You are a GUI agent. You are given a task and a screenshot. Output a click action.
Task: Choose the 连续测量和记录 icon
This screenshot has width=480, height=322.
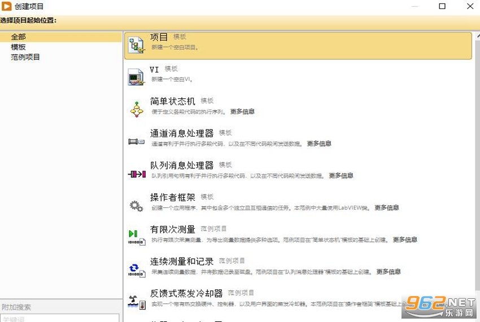click(x=137, y=270)
